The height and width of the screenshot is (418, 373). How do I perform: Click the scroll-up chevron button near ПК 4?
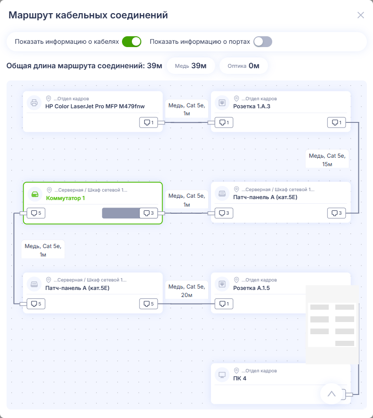pyautogui.click(x=332, y=394)
